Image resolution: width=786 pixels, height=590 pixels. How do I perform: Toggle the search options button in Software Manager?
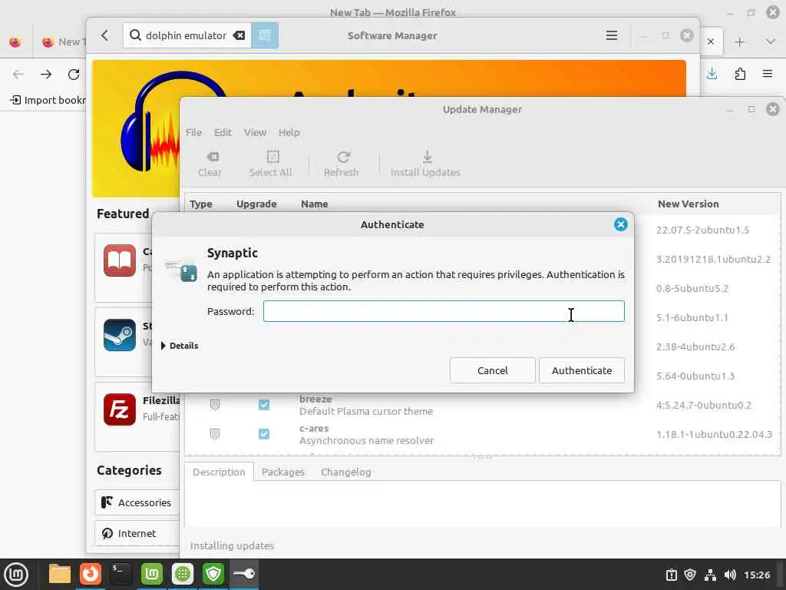click(x=265, y=35)
